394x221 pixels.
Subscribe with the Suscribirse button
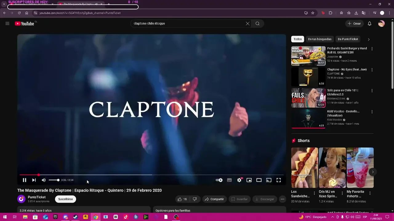click(66, 199)
